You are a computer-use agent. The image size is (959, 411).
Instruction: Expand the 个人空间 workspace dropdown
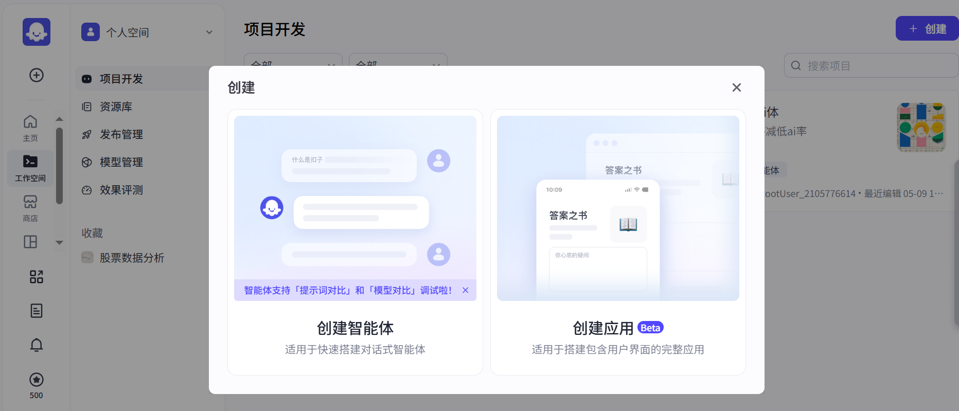pos(209,32)
